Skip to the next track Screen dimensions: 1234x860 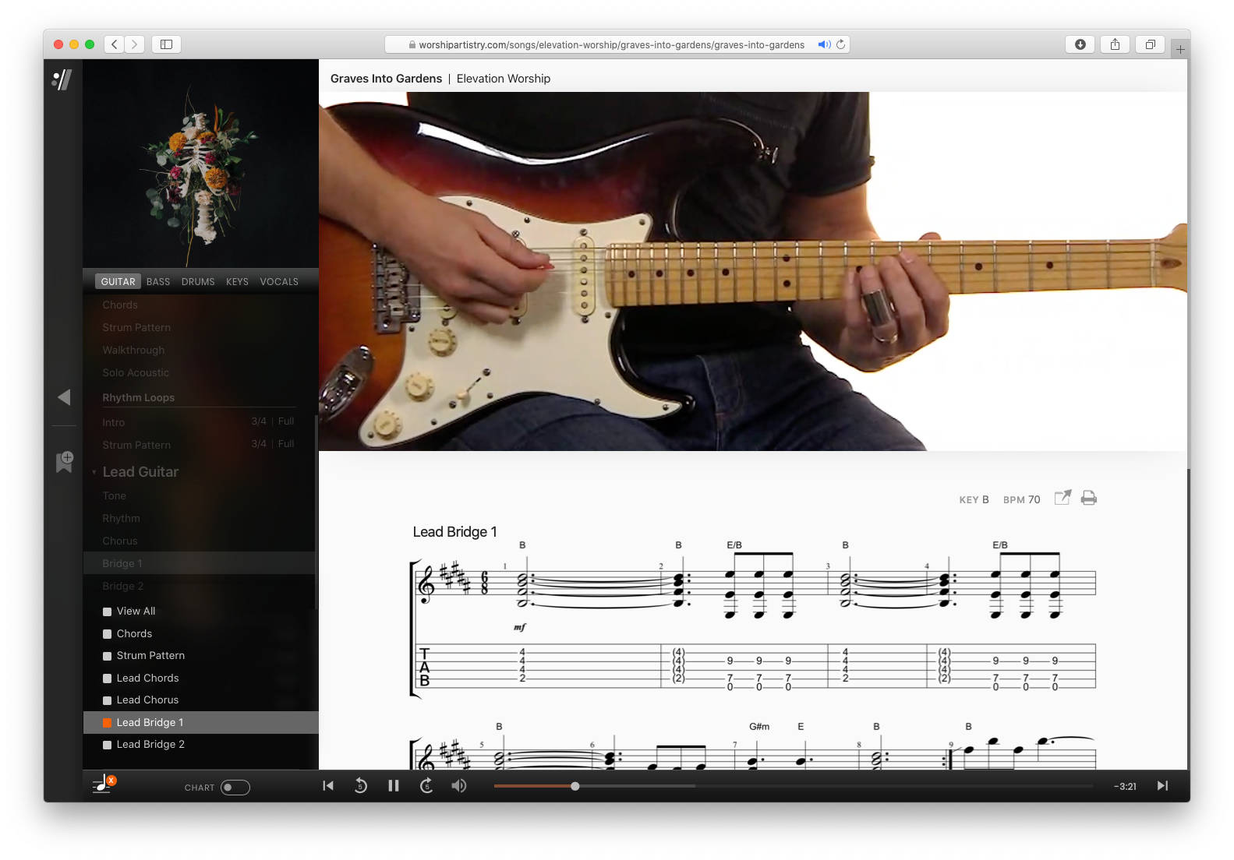tap(1162, 786)
